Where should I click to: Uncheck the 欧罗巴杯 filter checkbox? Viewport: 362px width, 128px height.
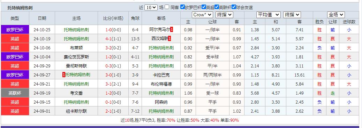pyautogui.click(x=182, y=7)
